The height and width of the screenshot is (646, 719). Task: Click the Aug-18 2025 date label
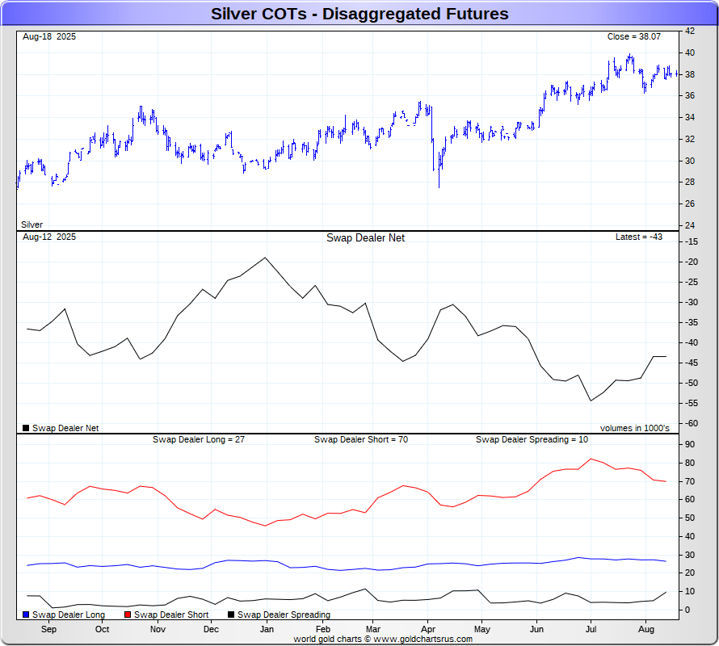[x=49, y=36]
